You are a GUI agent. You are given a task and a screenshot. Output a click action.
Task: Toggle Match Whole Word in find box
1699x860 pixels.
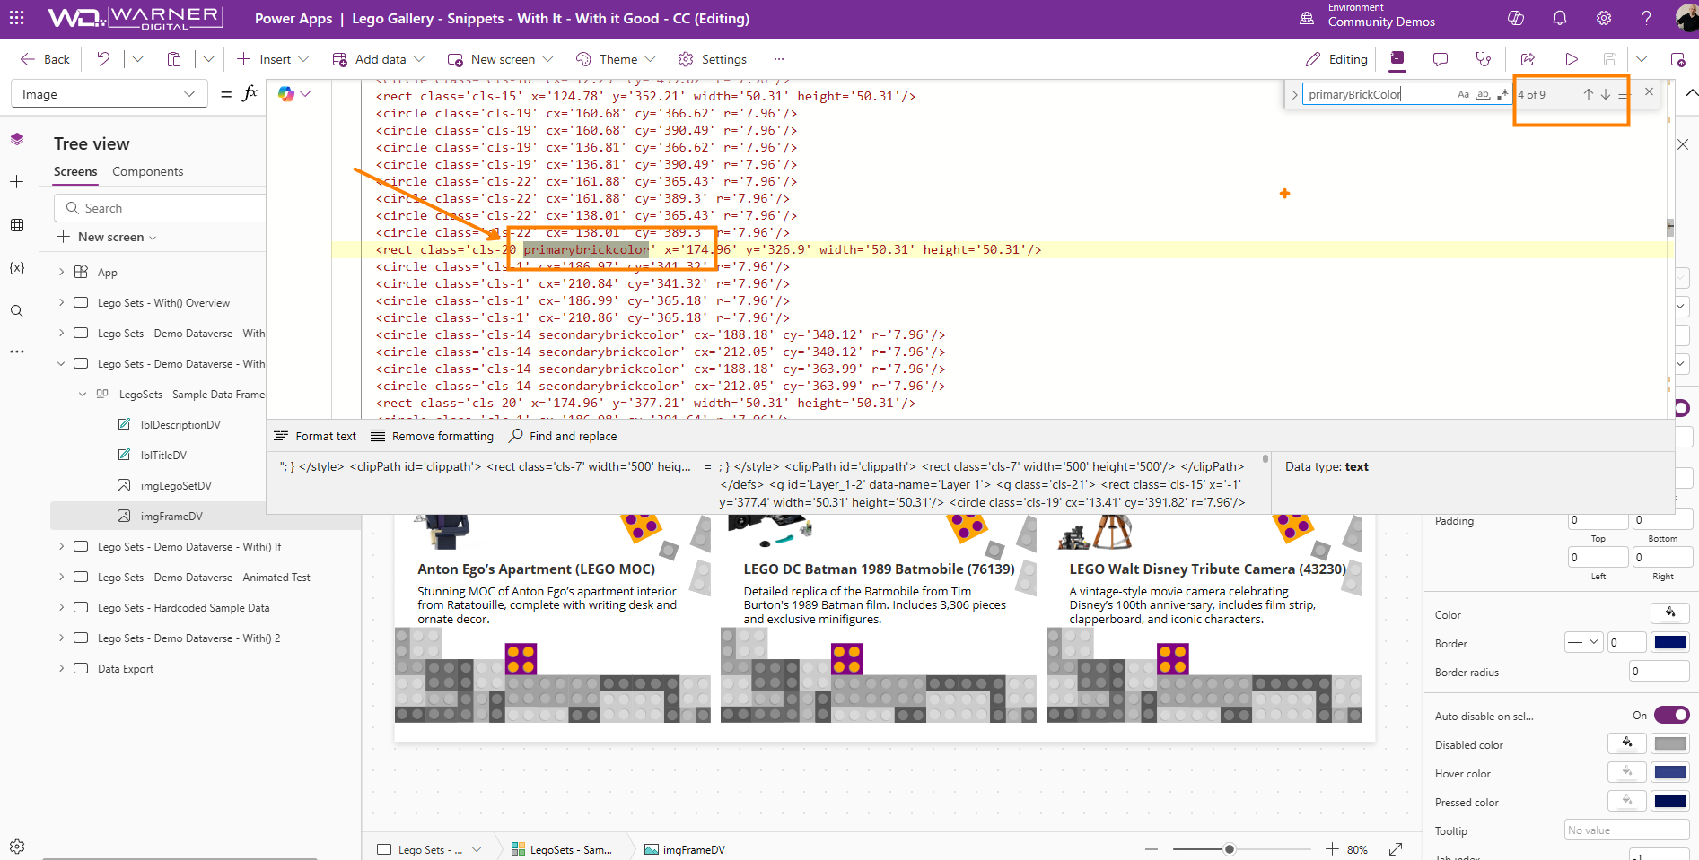(x=1483, y=94)
